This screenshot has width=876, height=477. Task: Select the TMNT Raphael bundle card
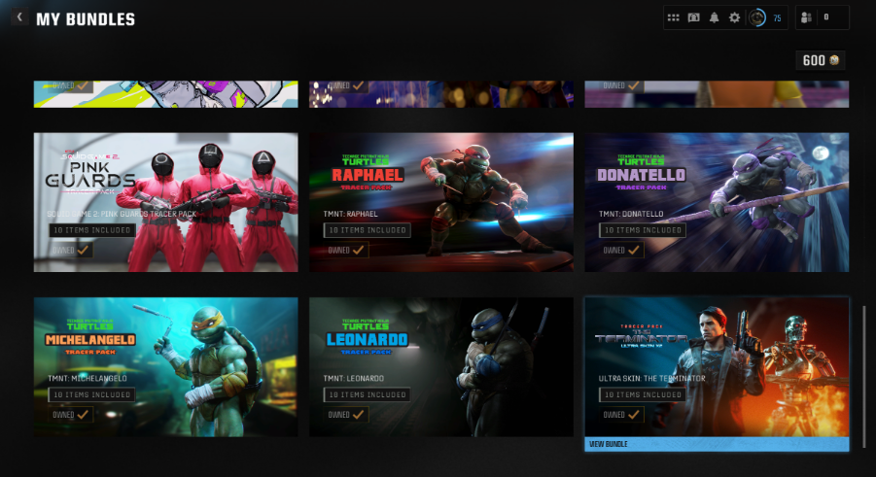pos(441,202)
